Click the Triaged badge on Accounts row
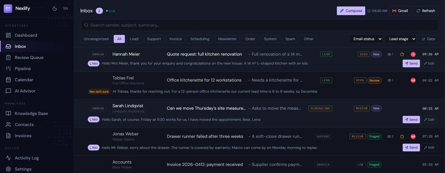This screenshot has height=173, width=445. click(374, 165)
